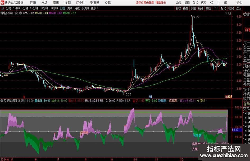The image size is (250, 161).
Task: Click the 返回 back button
Action: 239,8
